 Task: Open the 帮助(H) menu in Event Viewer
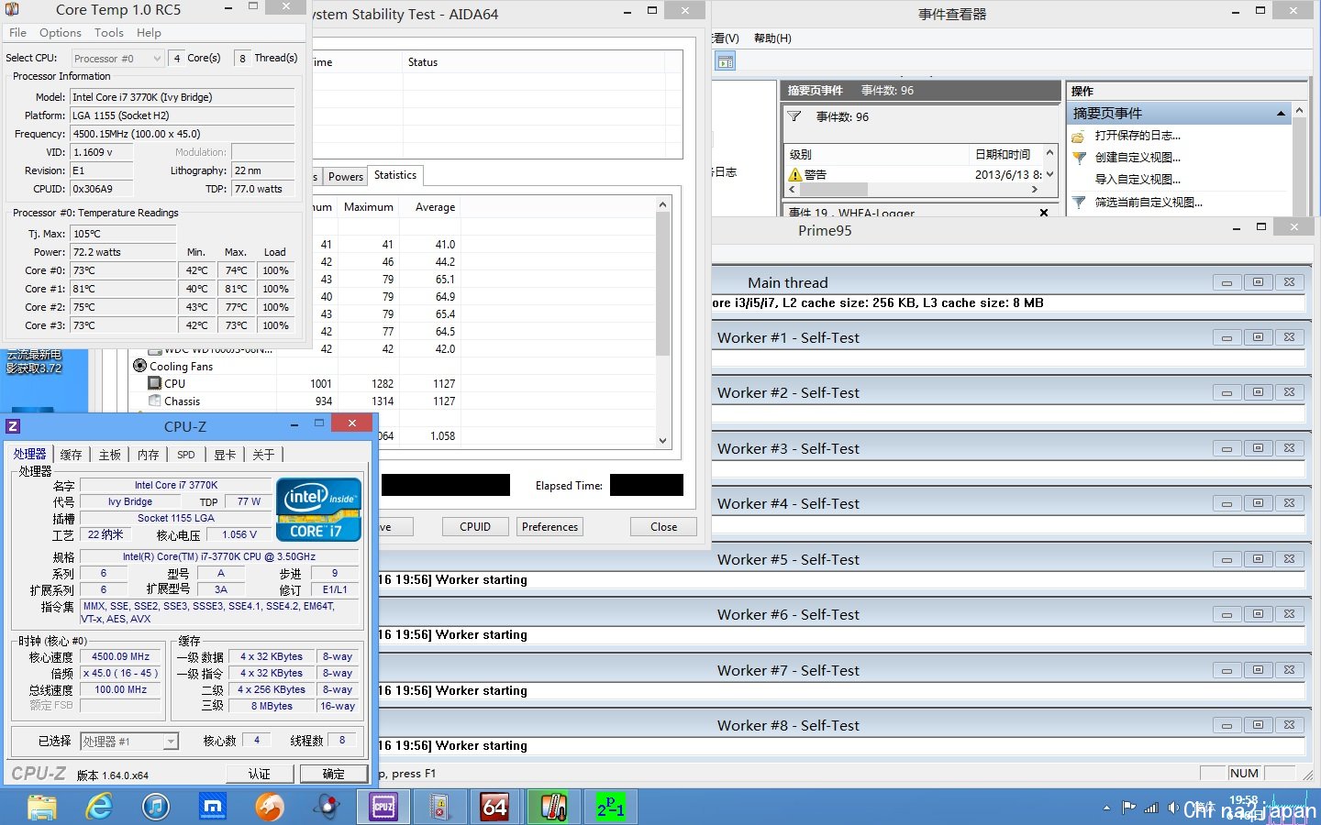coord(772,38)
